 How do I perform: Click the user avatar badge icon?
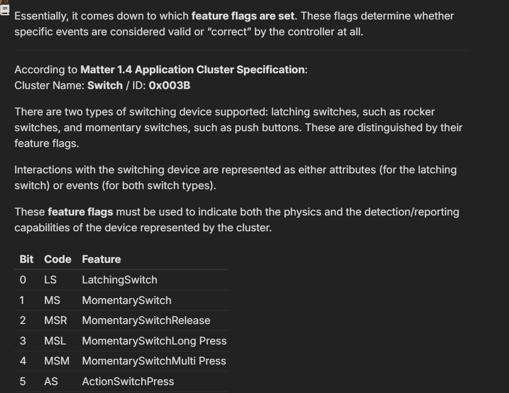click(5, 8)
